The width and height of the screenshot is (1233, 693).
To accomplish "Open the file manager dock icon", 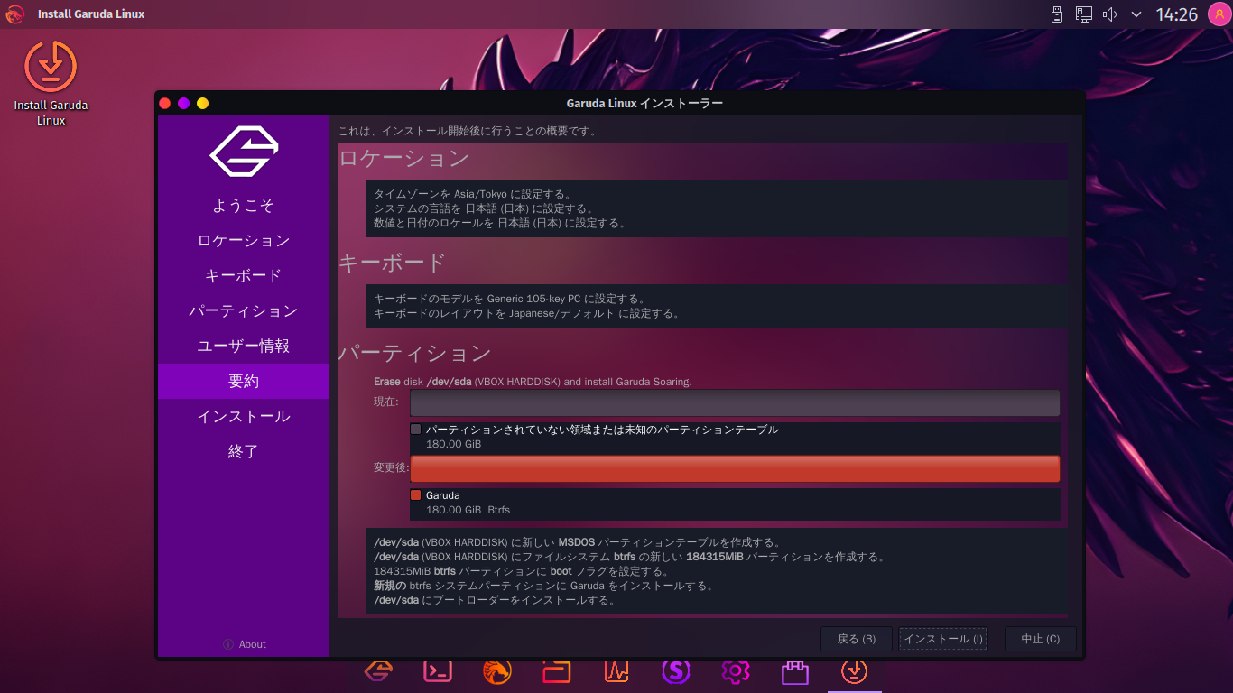I will tap(557, 670).
